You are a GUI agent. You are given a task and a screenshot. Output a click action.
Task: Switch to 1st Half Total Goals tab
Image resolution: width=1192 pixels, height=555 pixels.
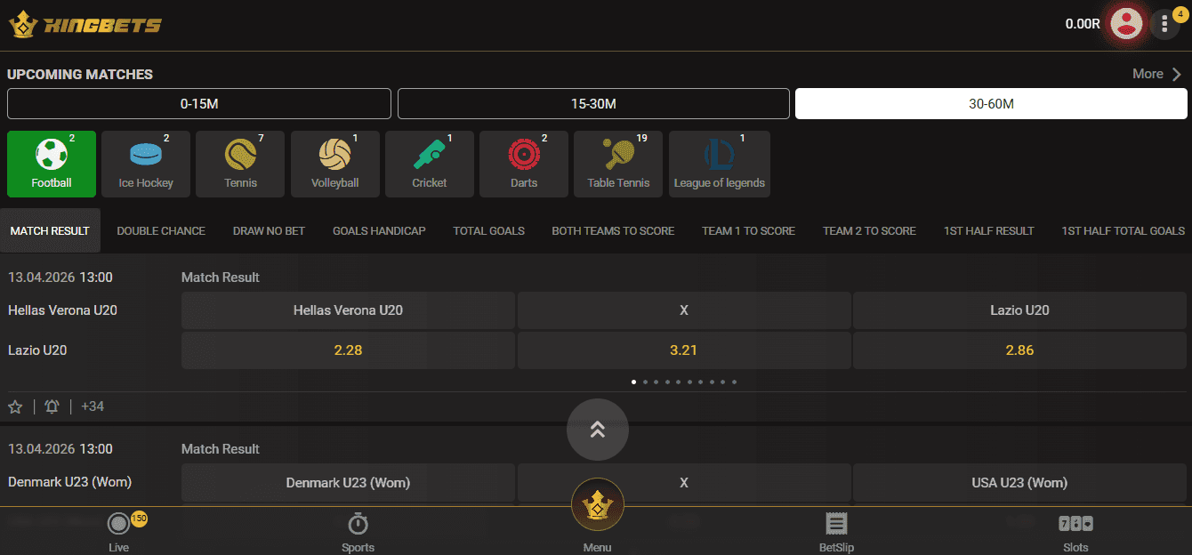click(1123, 230)
